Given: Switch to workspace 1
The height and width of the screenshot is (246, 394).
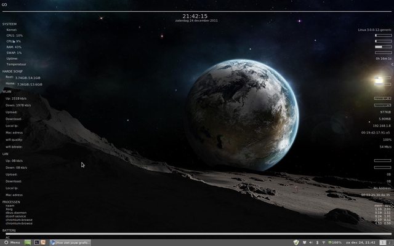Looking at the screenshot, I should tap(383, 242).
